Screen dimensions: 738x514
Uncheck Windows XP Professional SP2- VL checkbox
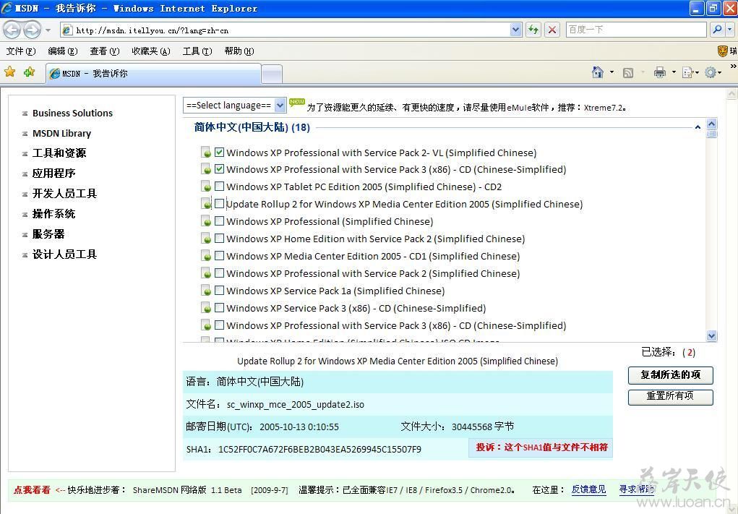coord(219,152)
